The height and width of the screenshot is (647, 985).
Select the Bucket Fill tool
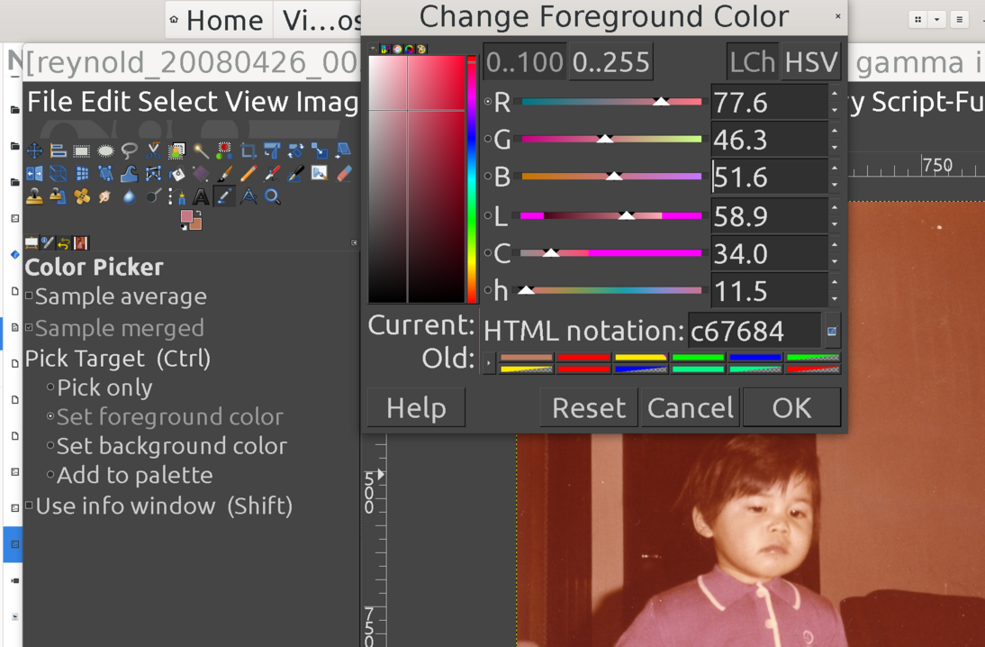click(176, 173)
